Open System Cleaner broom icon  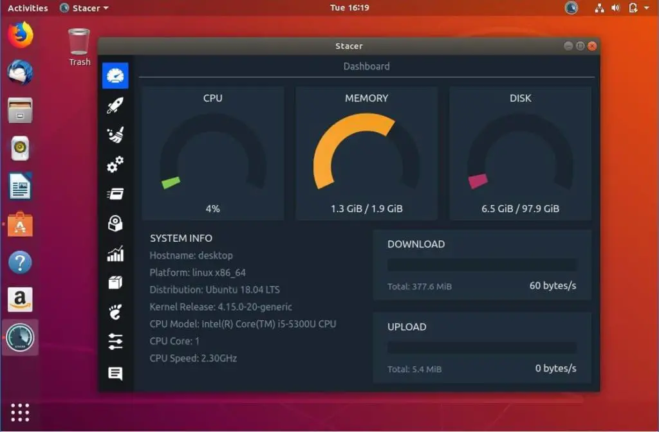(115, 135)
